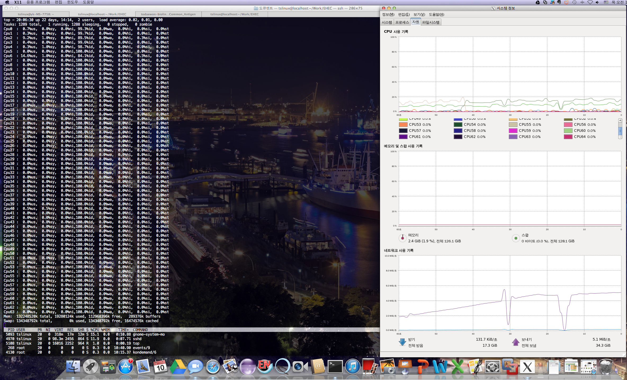Screen dimensions: 627x380
Task: Change 스왑 color picker button
Action: tap(516, 238)
